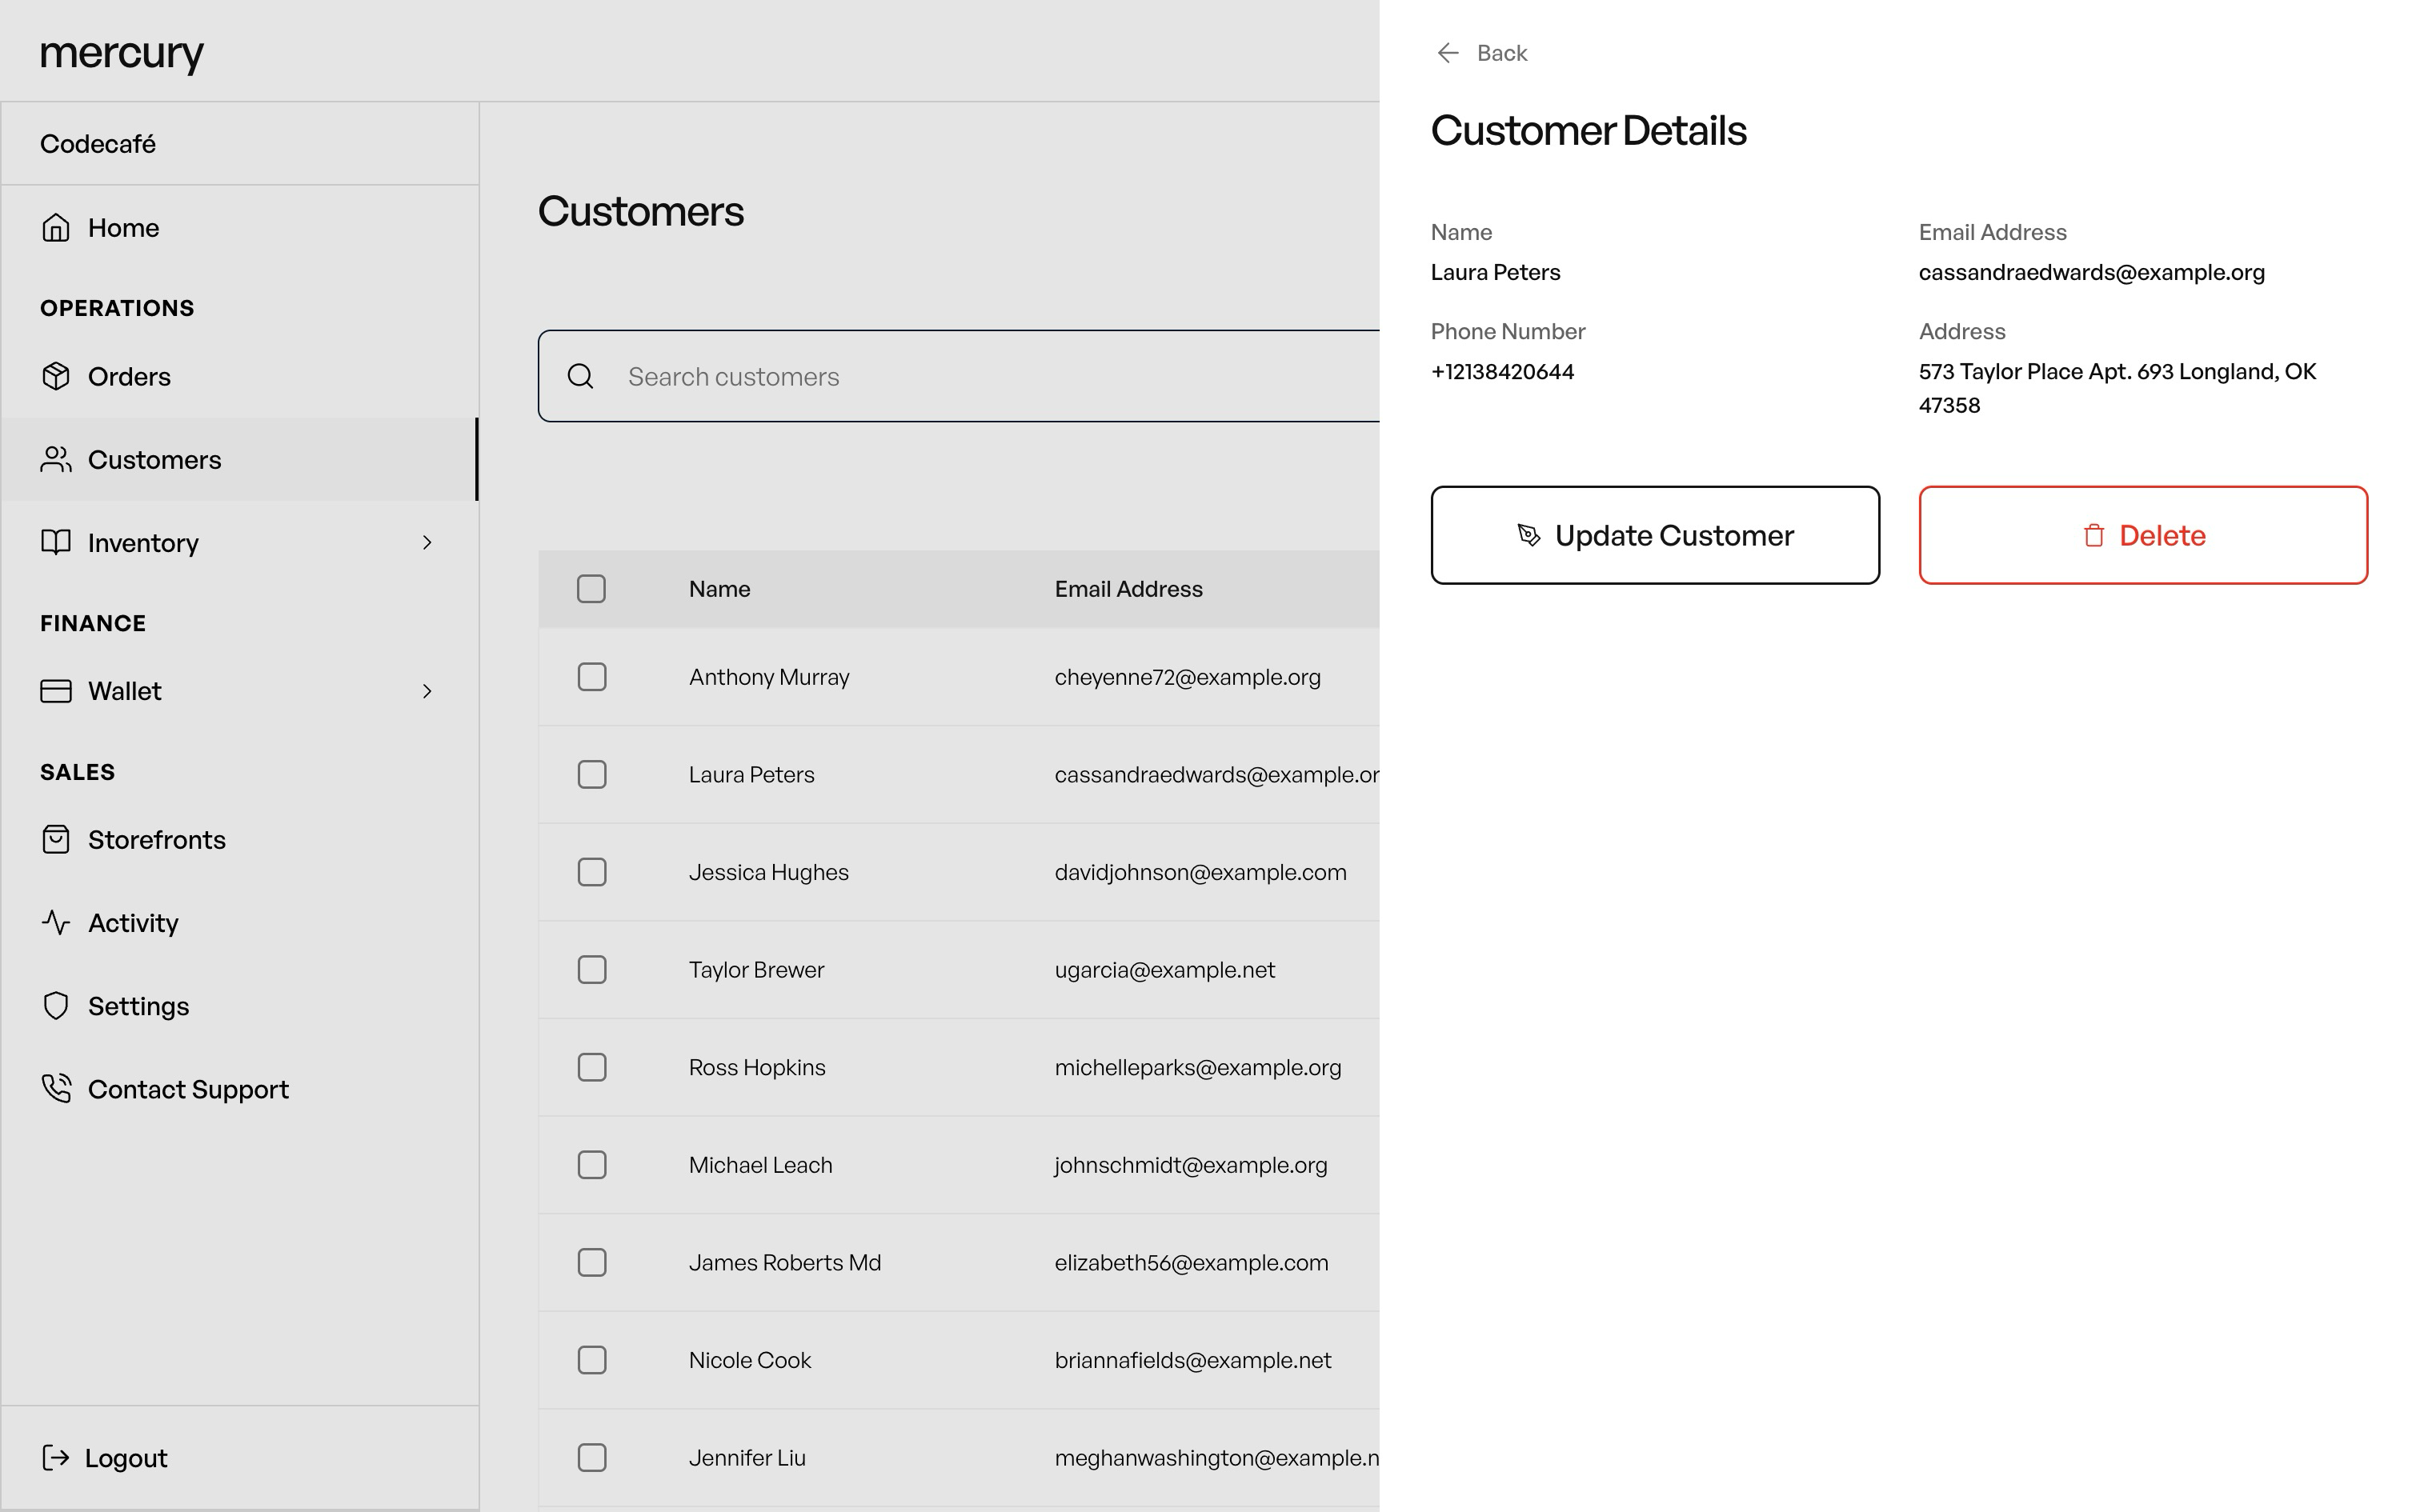Viewport: 2420px width, 1512px height.
Task: Click the Contact Support phone icon
Action: click(x=56, y=1088)
